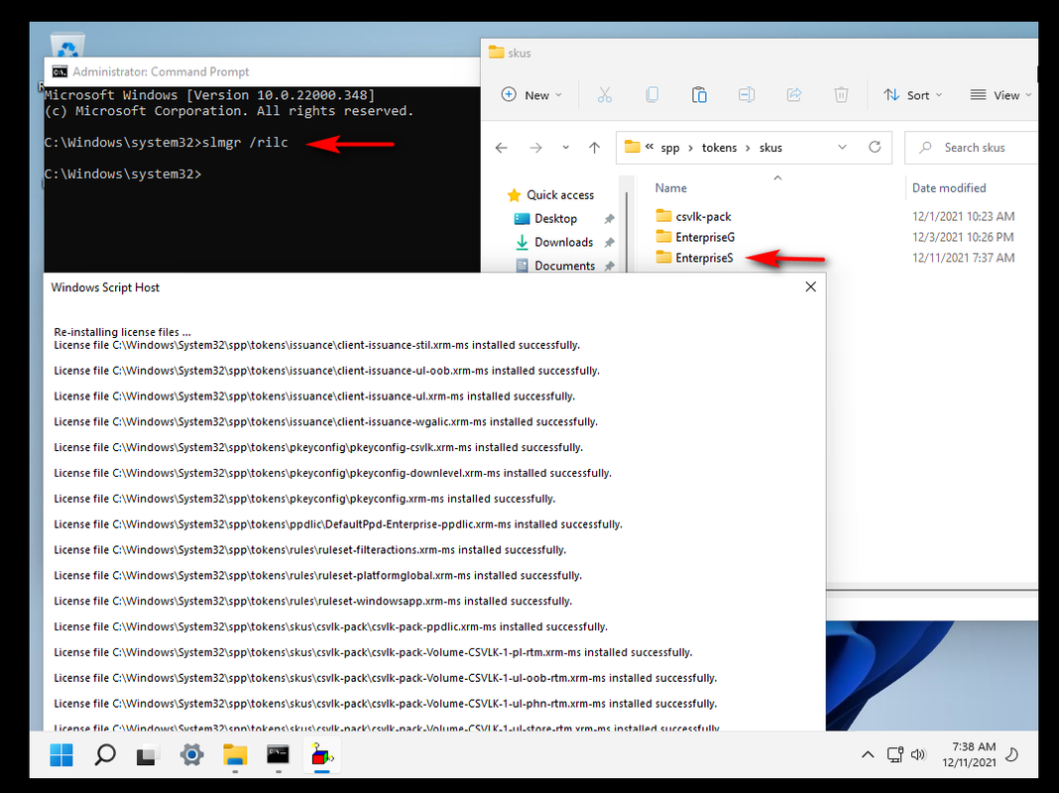The image size is (1059, 793).
Task: Go forward with the Explorer forward arrow
Action: coord(535,147)
